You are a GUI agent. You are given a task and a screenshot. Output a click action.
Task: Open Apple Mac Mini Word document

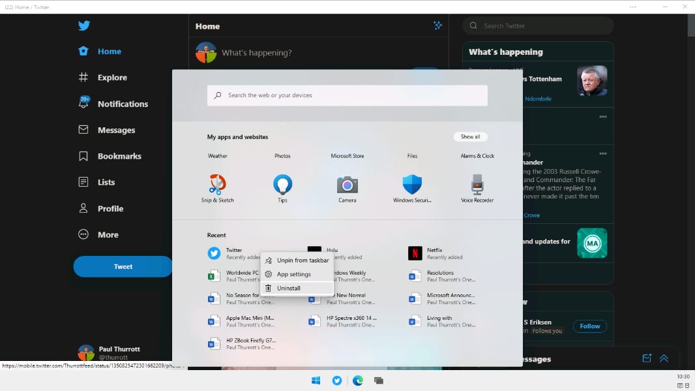242,321
